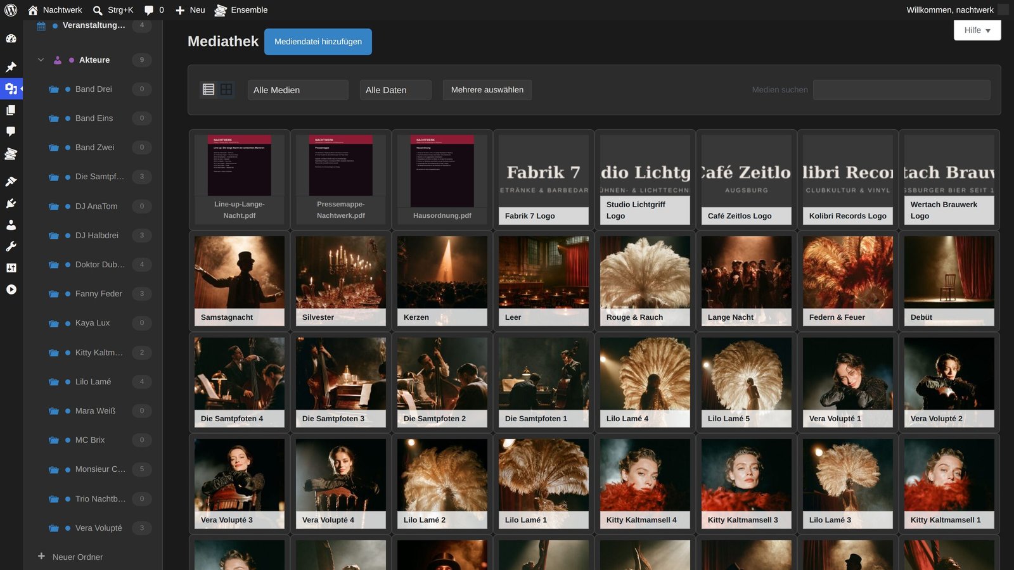Switch to grid view of media

[226, 89]
